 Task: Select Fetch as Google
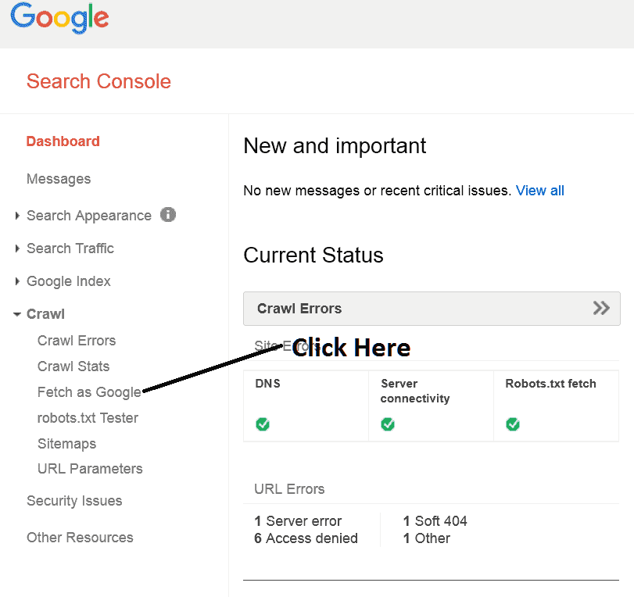[89, 392]
